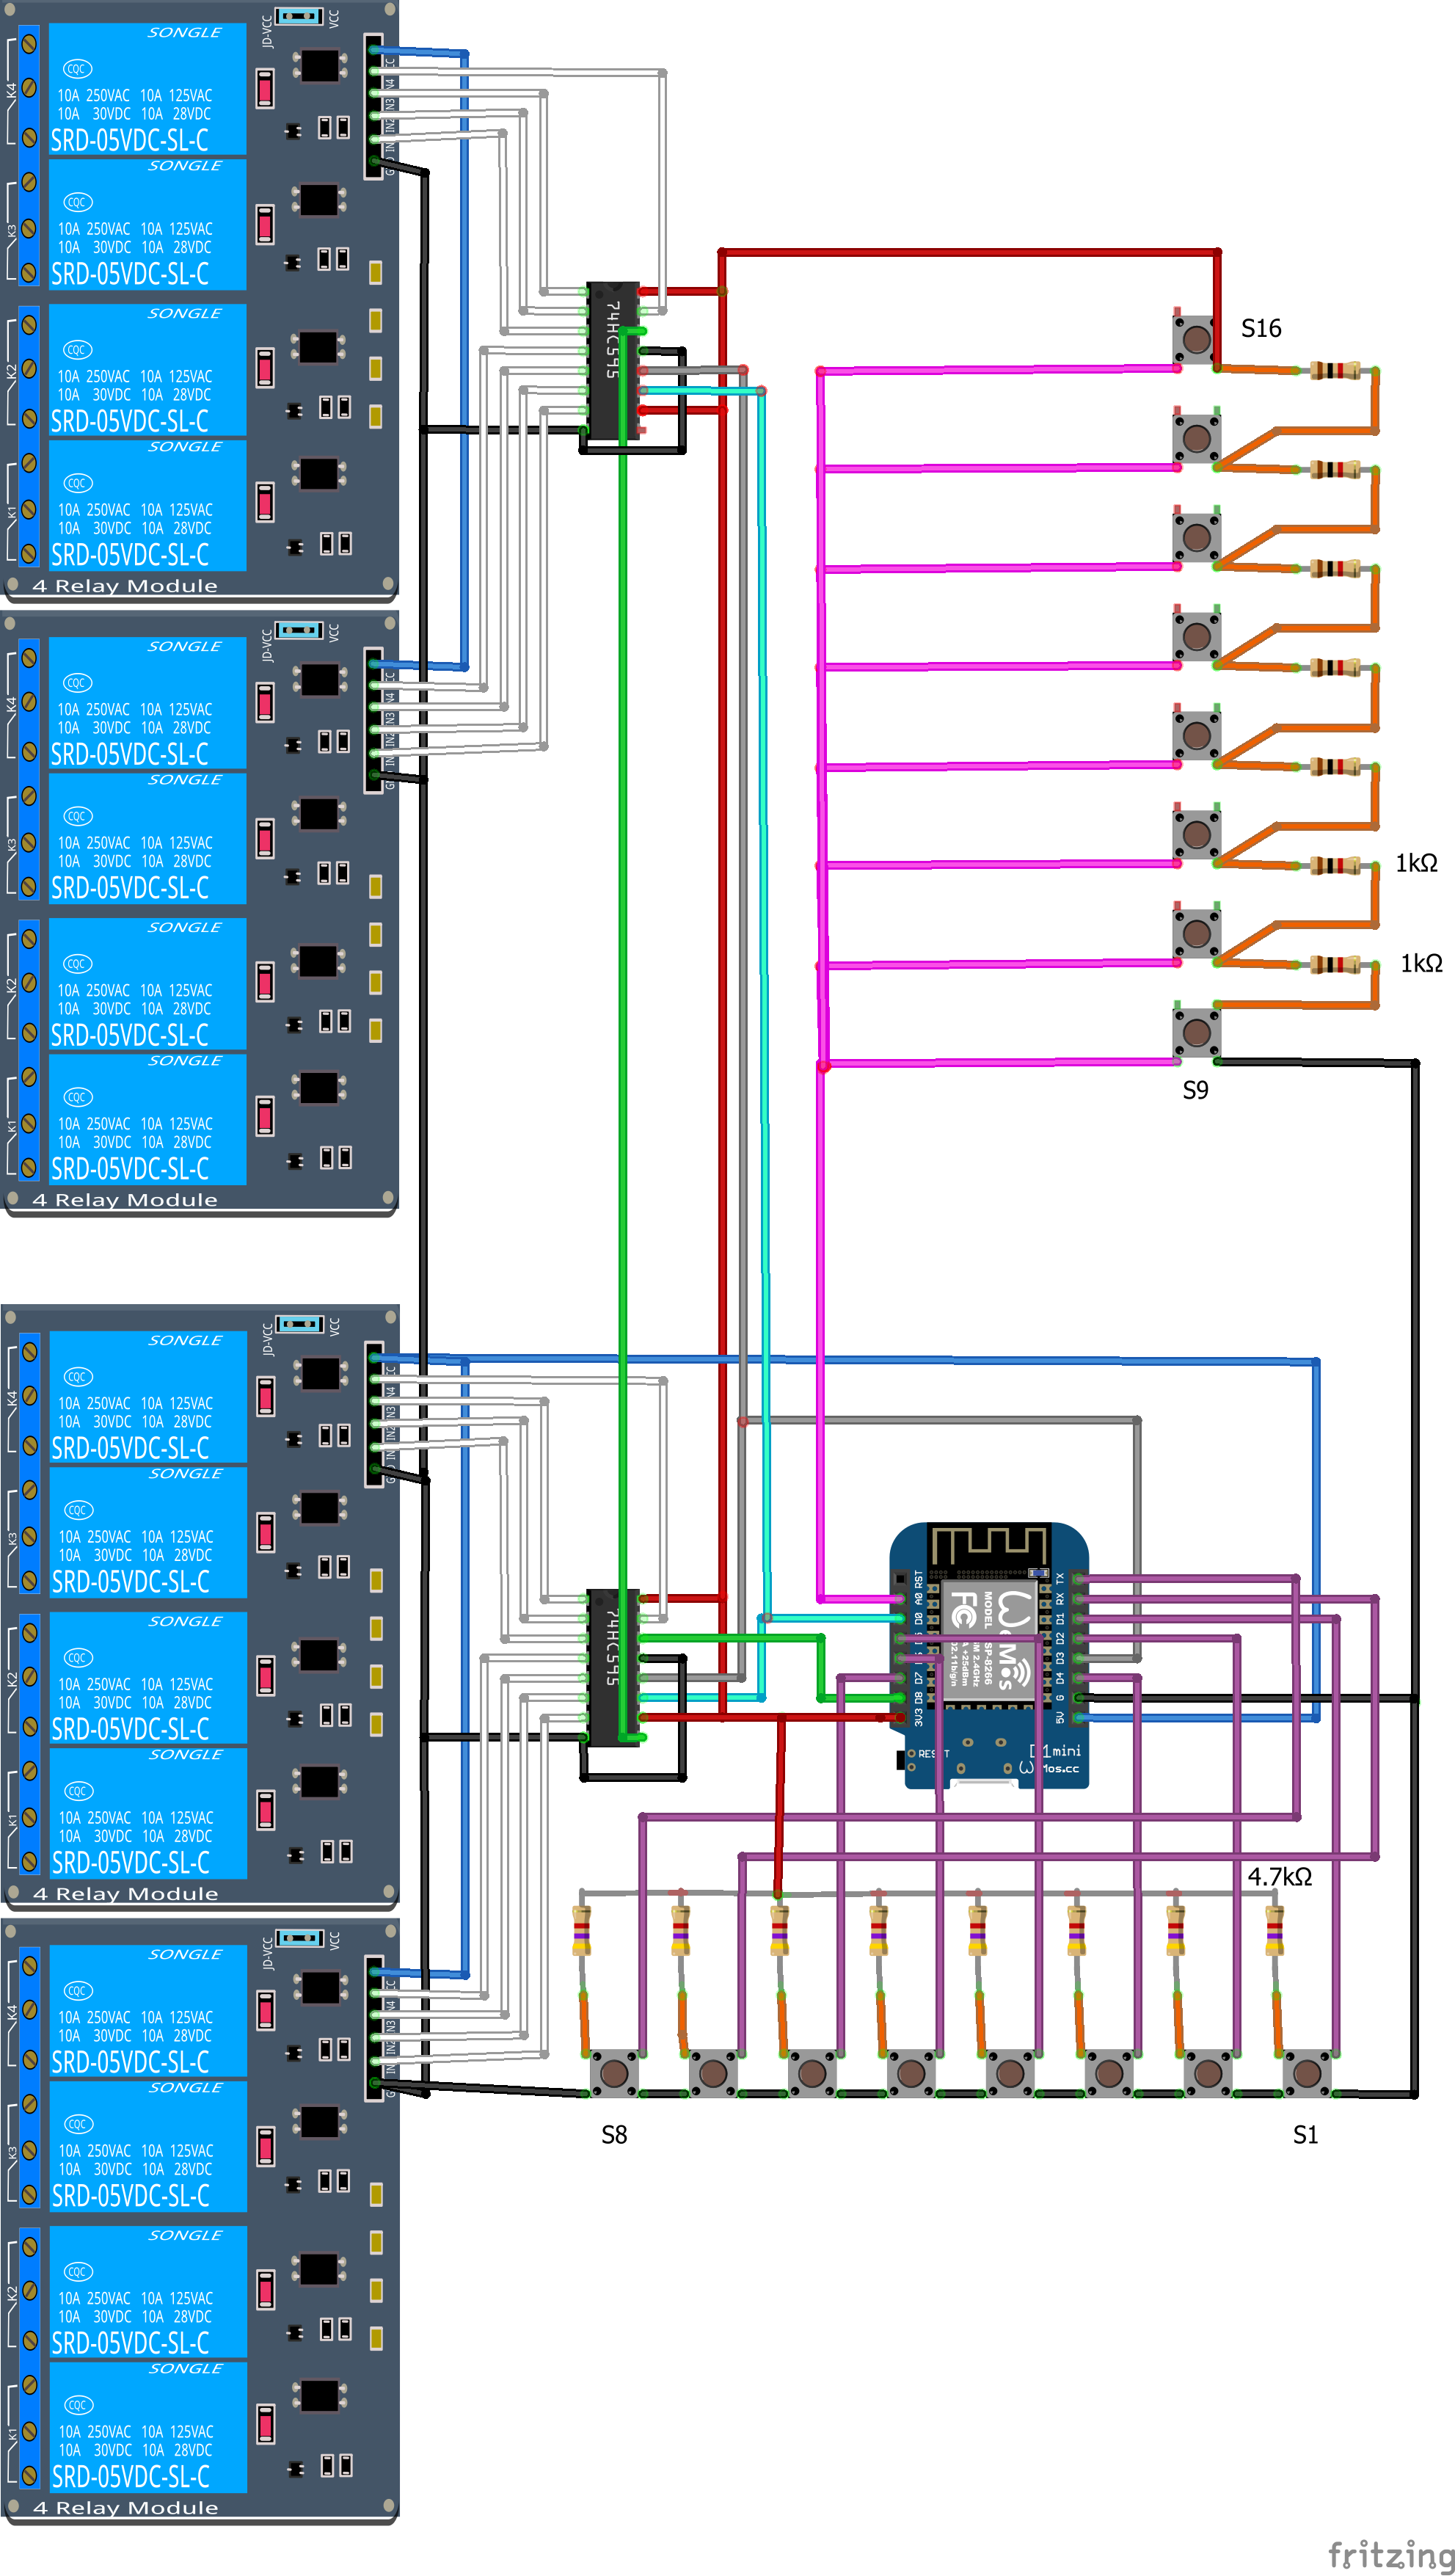The height and width of the screenshot is (2576, 1455).
Task: Click the resistor directly above button S1
Action: point(1274,1931)
